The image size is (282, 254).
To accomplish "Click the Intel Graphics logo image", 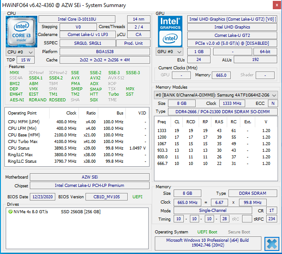I will point(170,32).
